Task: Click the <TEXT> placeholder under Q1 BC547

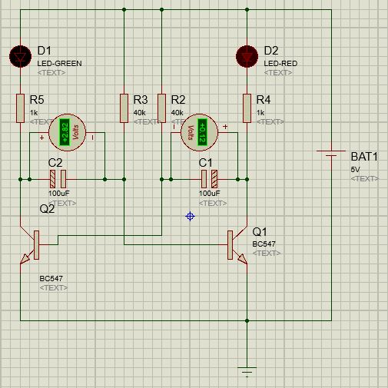Action: [267, 254]
